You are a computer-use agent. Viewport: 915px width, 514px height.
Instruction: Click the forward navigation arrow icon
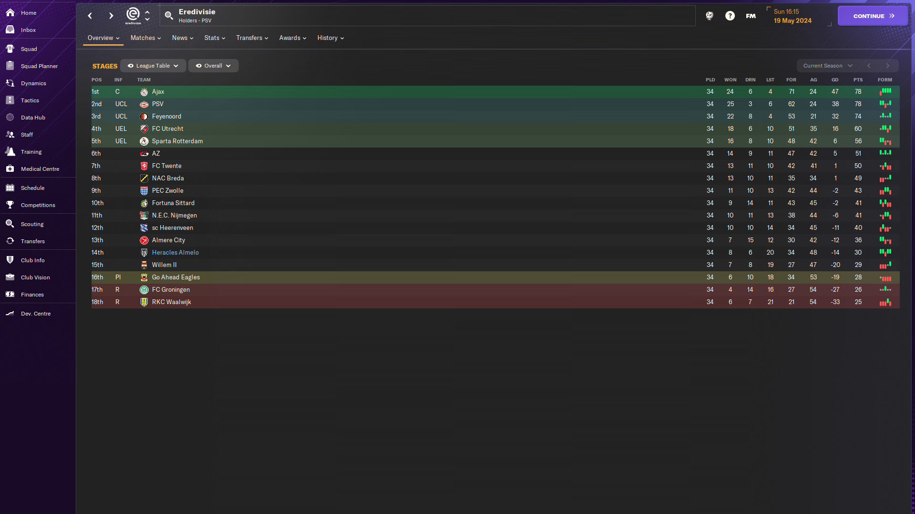pos(111,16)
